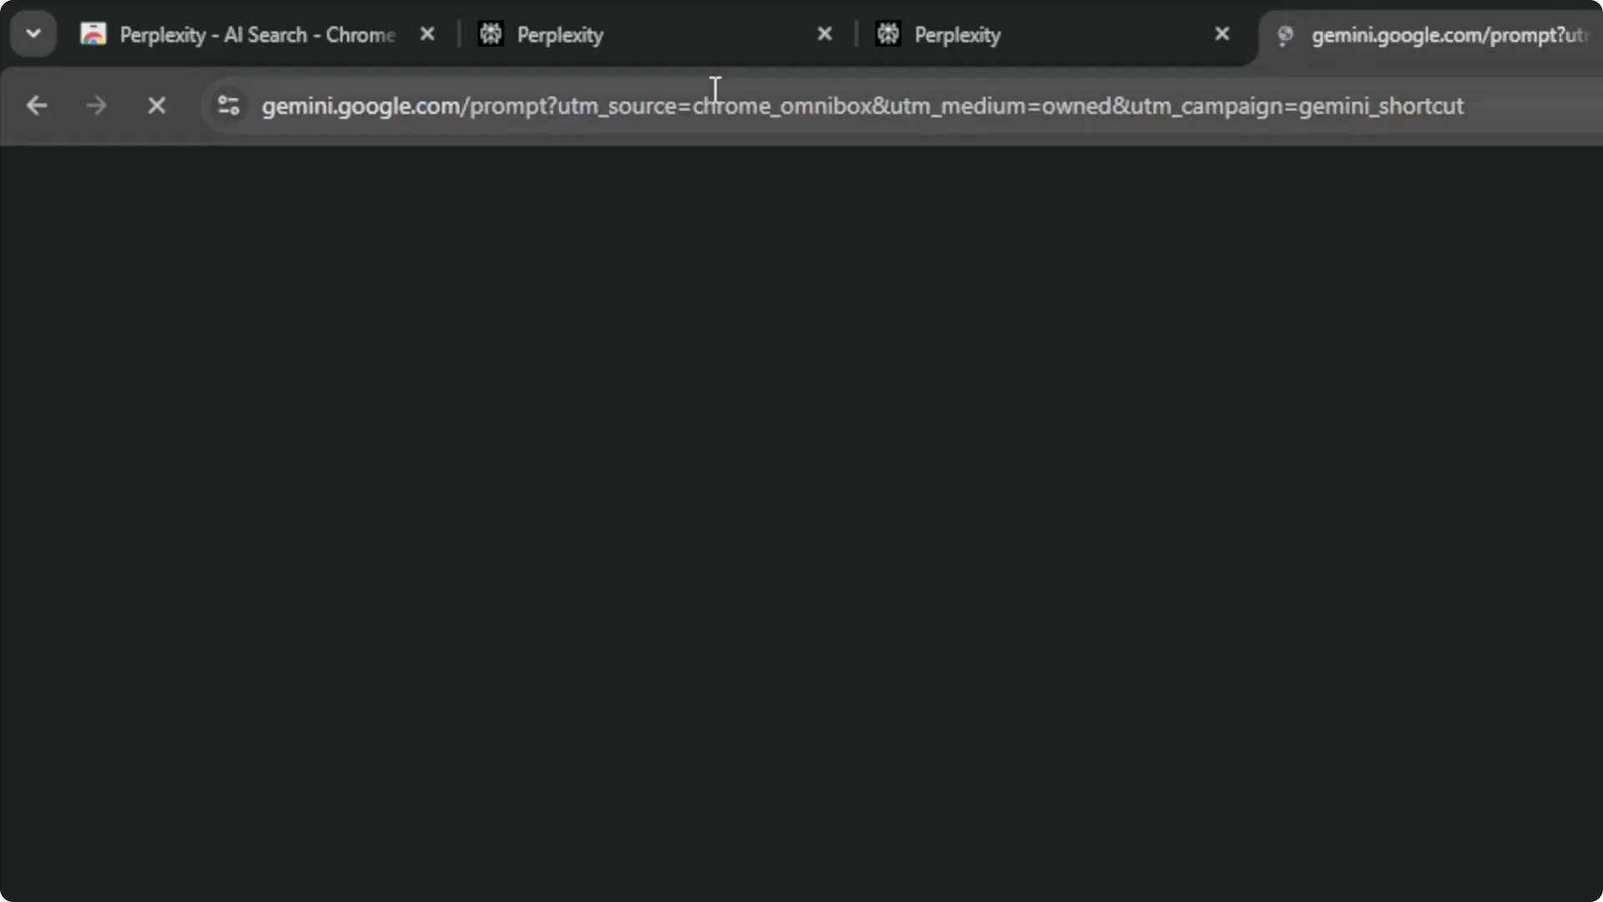Image resolution: width=1603 pixels, height=902 pixels.
Task: Open the address bar site information menu
Action: click(x=228, y=105)
